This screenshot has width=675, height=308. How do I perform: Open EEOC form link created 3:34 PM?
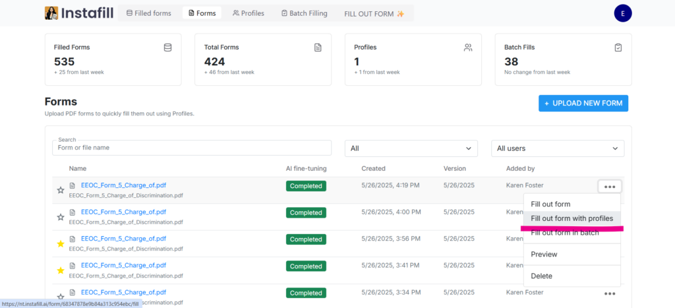[x=123, y=292]
